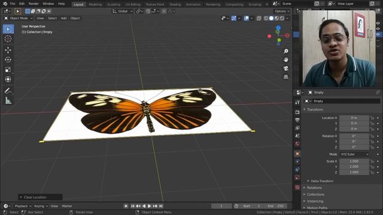
Task: Click the Location X value field
Action: click(354, 118)
